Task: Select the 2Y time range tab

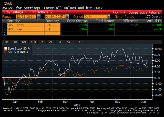Action: point(51,42)
